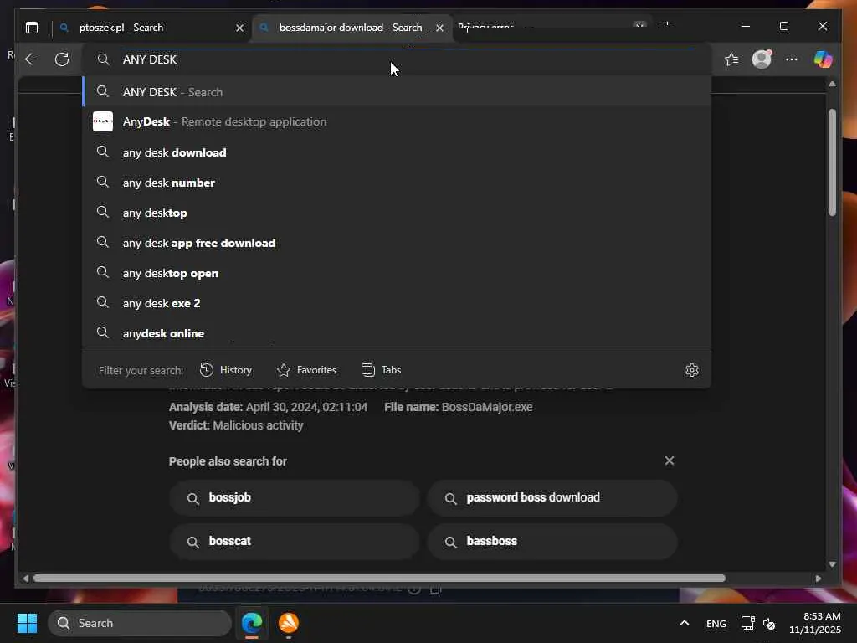
Task: Click the Verdict: Malicious activity text
Action: pyautogui.click(x=236, y=425)
